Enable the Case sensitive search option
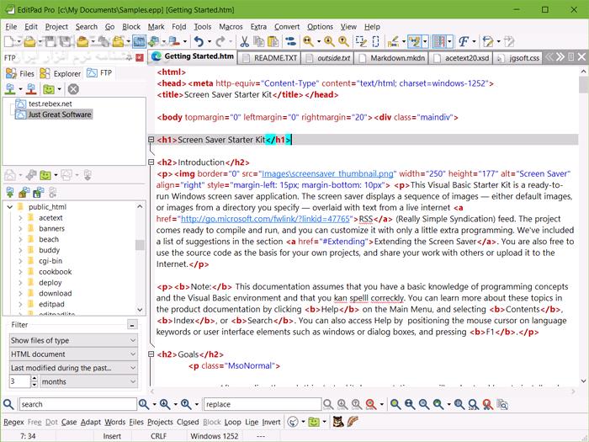Viewport: 589px width, 442px height. click(68, 422)
